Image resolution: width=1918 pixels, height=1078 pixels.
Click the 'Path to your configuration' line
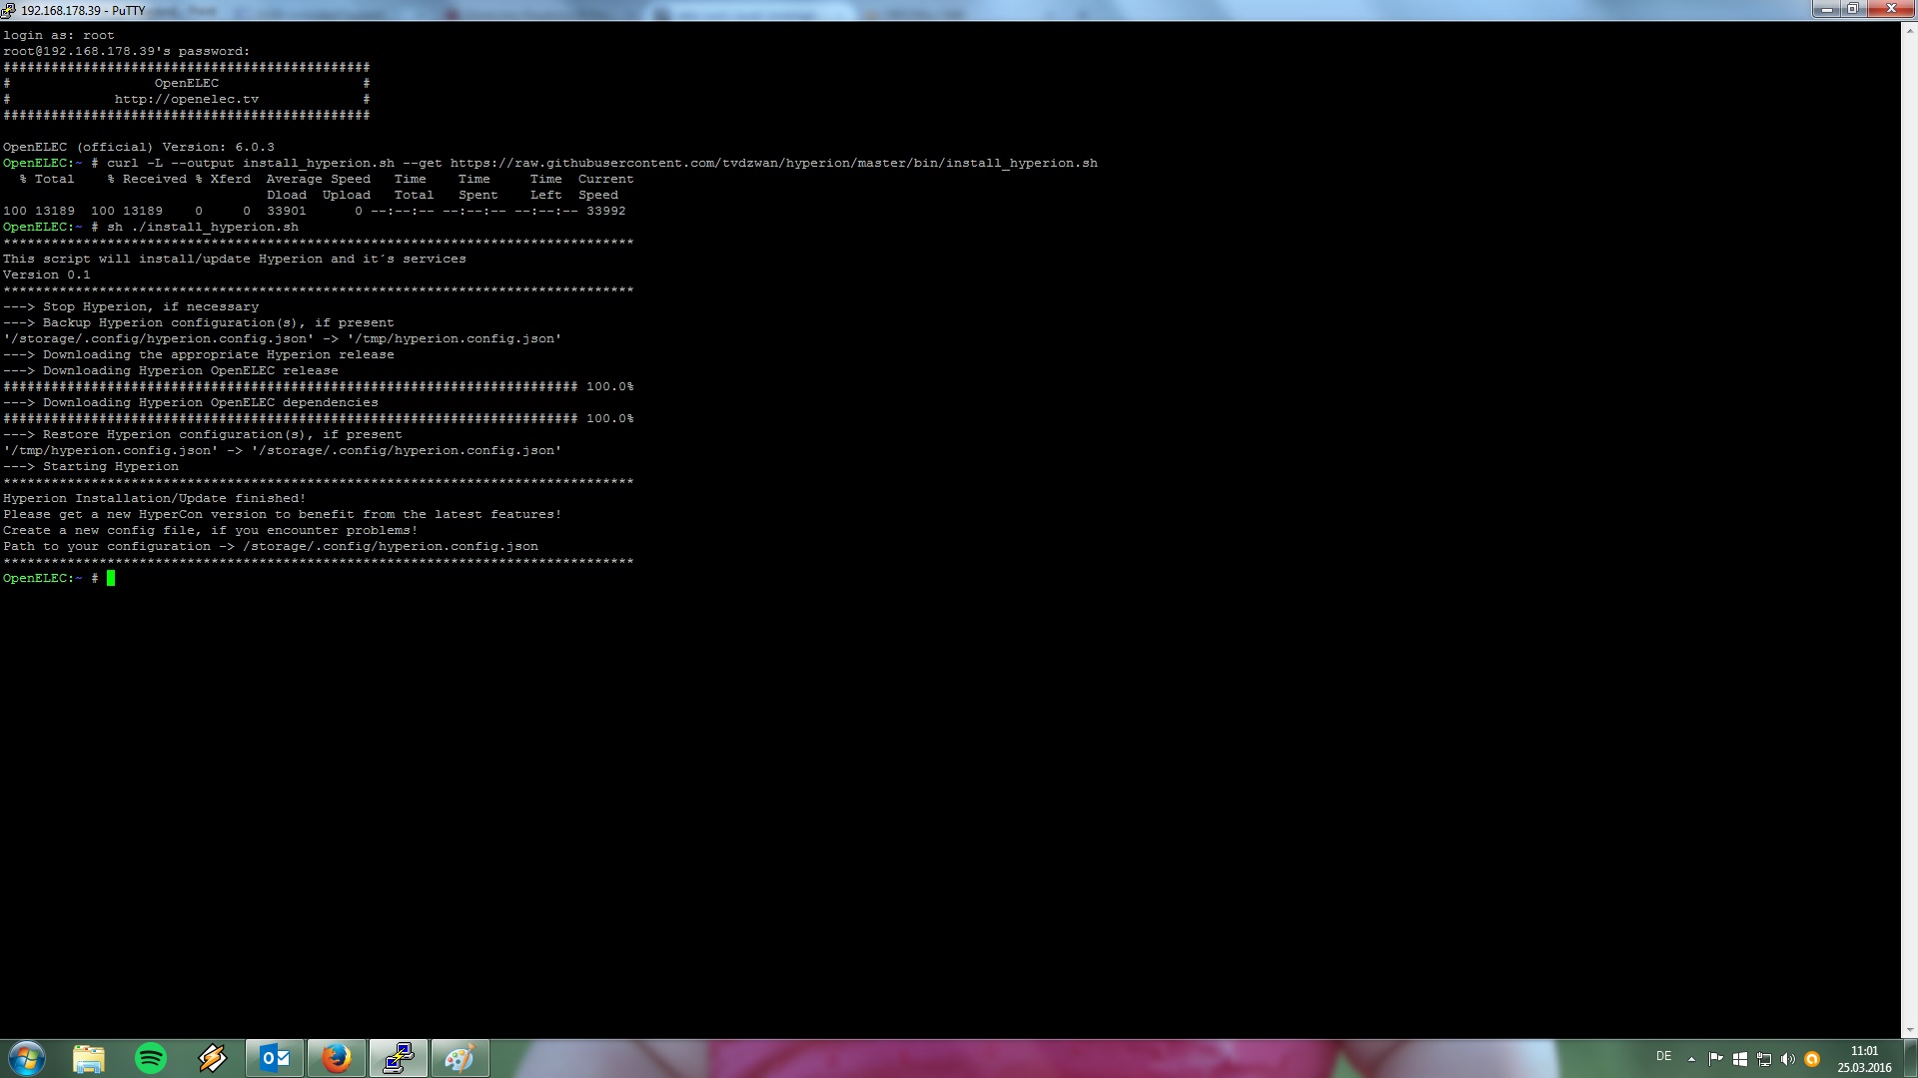click(271, 546)
